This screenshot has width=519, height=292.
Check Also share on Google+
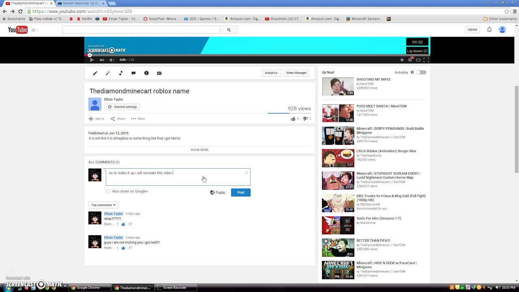(x=108, y=191)
